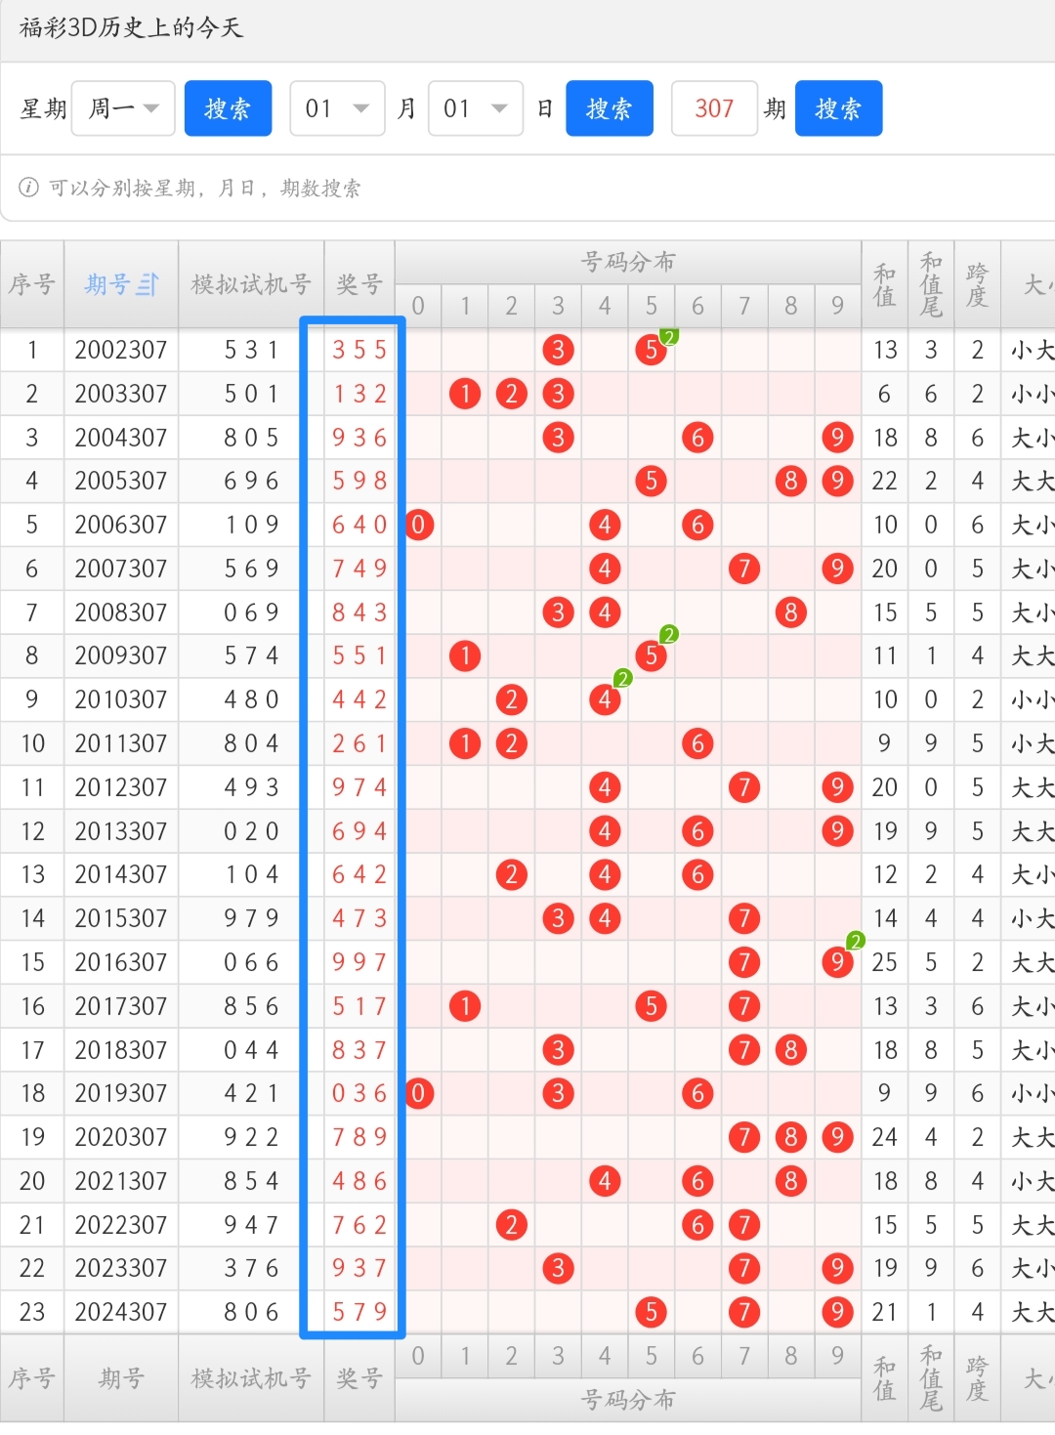Click the top 号码分布 header
This screenshot has height=1435, width=1055.
628,262
